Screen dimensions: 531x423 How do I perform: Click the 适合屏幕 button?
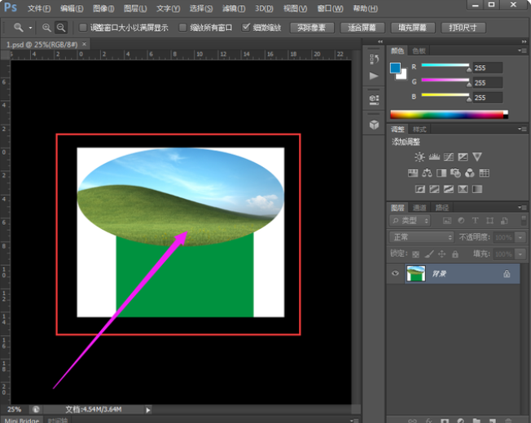click(362, 28)
